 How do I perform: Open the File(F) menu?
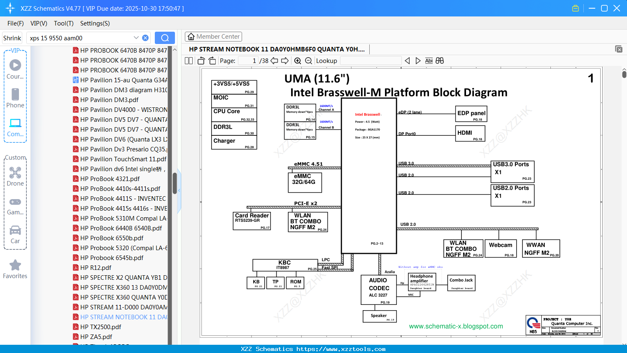16,23
